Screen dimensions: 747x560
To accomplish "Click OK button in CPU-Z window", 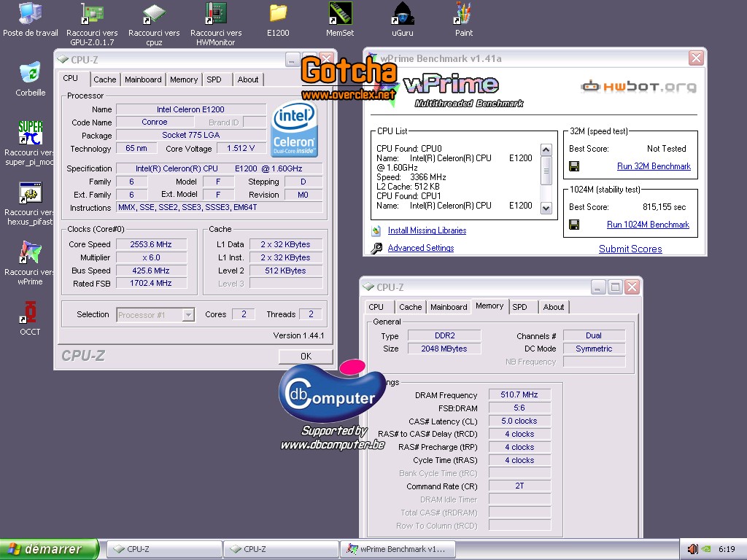I will coord(306,356).
